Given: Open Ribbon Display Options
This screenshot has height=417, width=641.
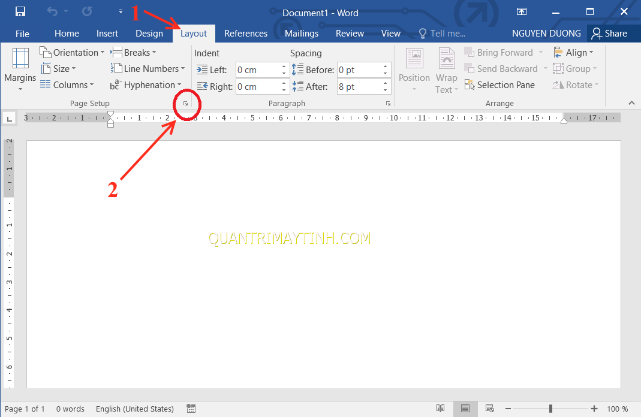Looking at the screenshot, I should (522, 11).
